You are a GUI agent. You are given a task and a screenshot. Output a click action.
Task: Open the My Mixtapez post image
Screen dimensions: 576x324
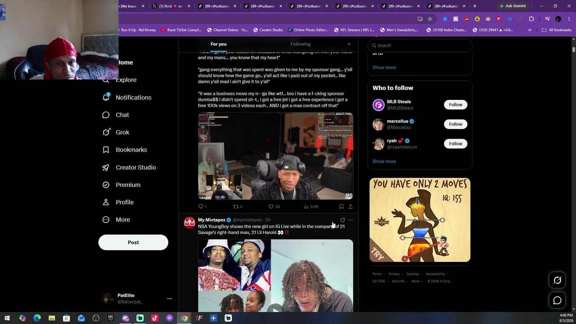[275, 276]
